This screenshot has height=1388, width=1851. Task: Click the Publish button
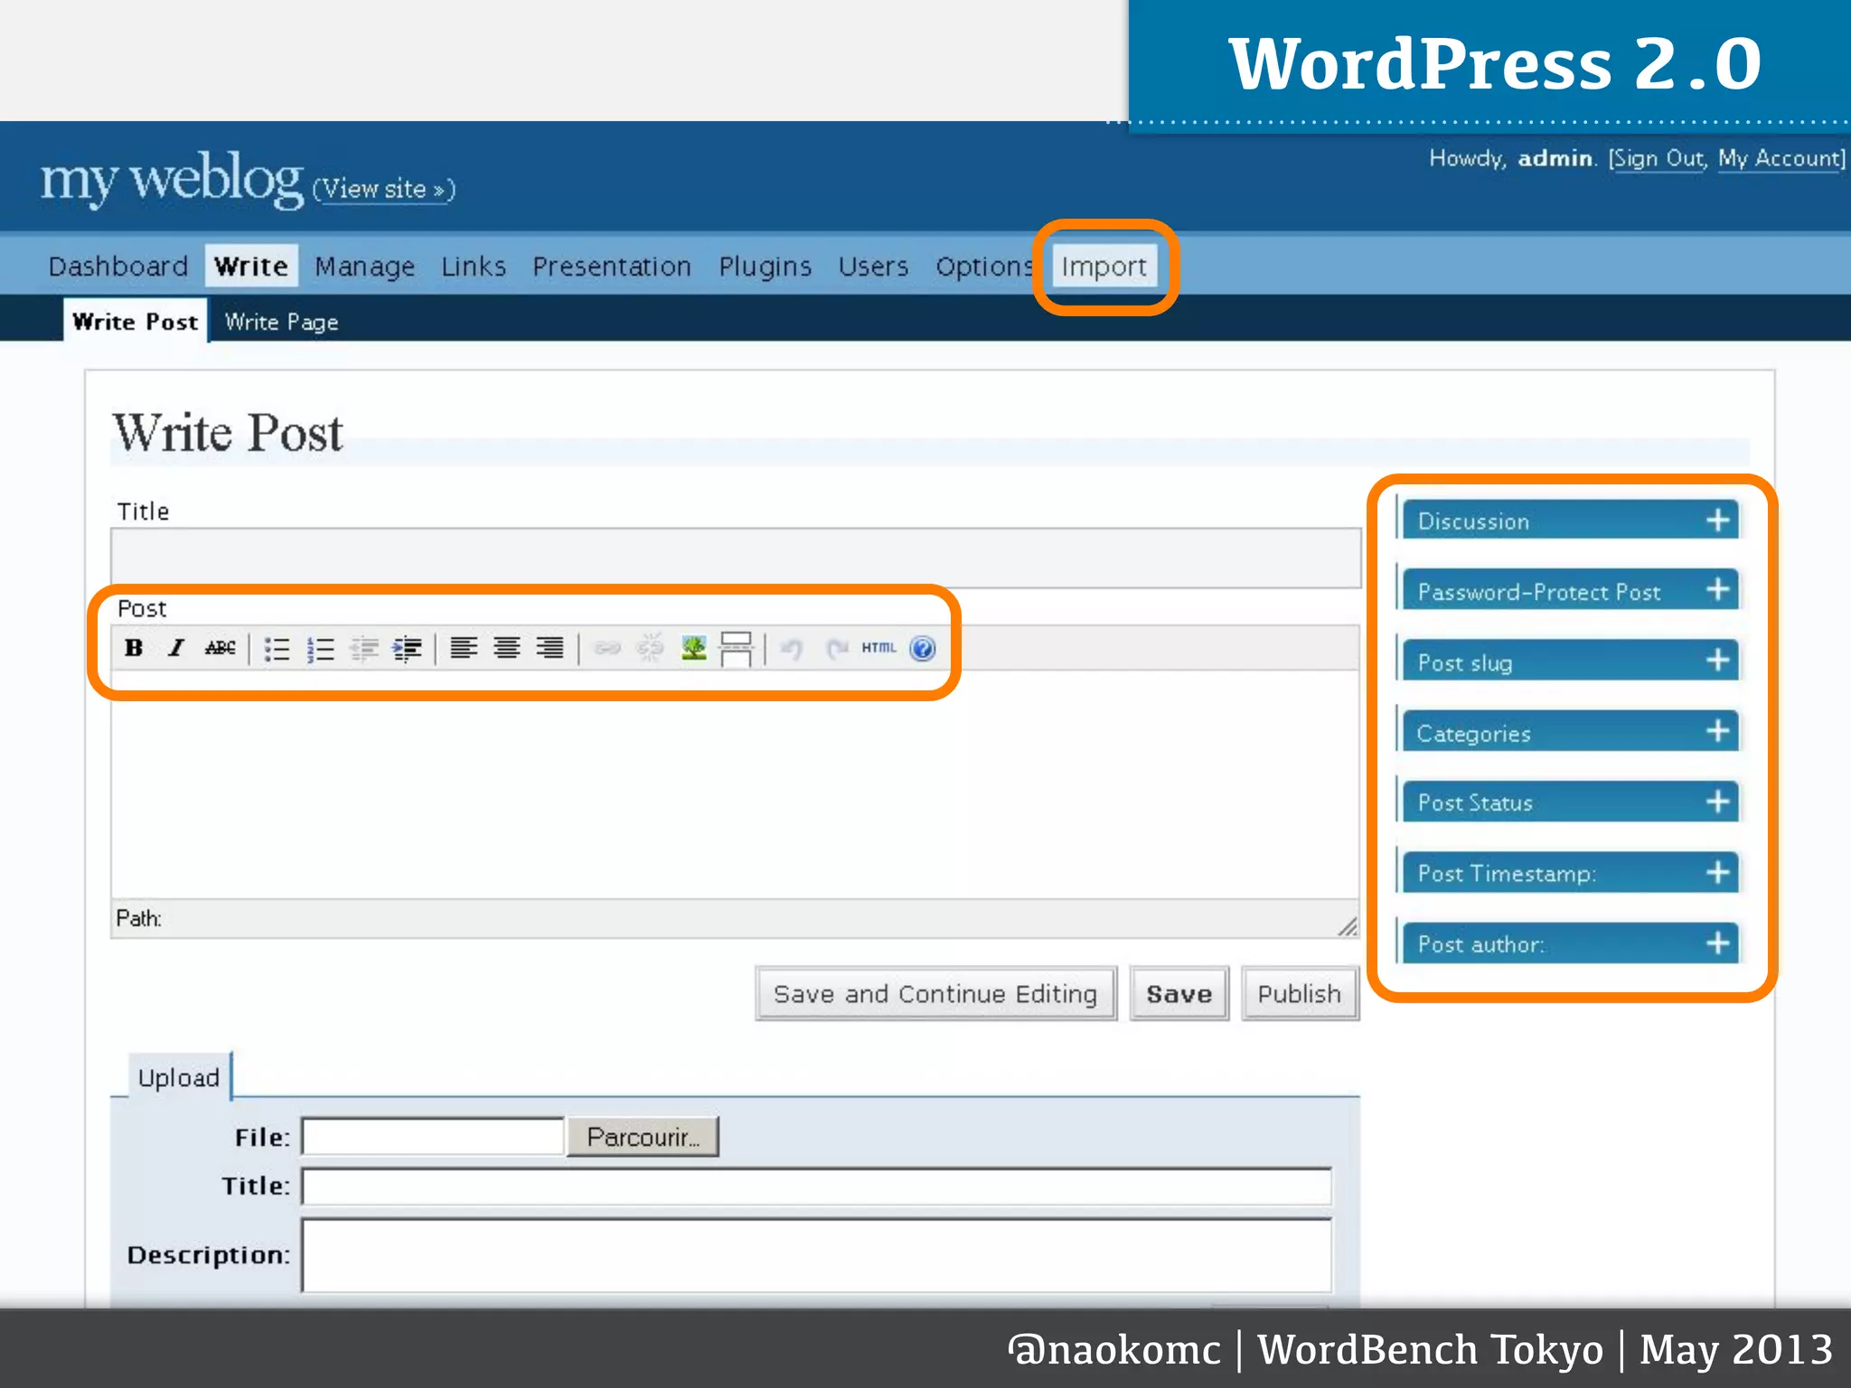tap(1299, 994)
